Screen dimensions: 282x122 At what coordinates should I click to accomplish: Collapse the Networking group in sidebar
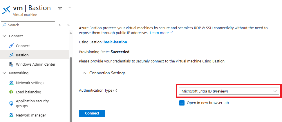click(4, 73)
